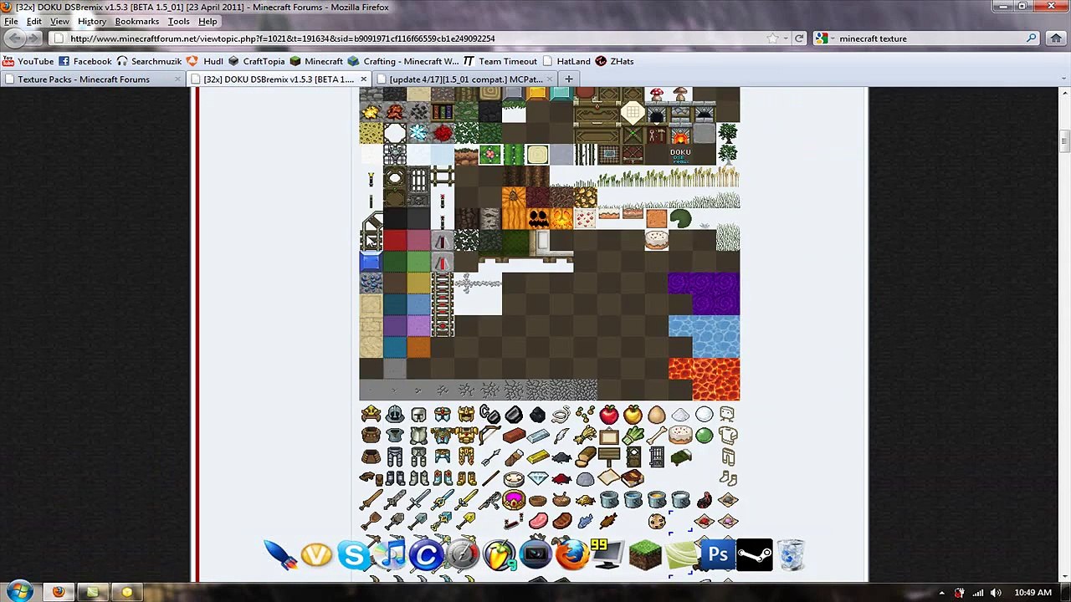Show hidden tray icons arrow

pos(941,593)
